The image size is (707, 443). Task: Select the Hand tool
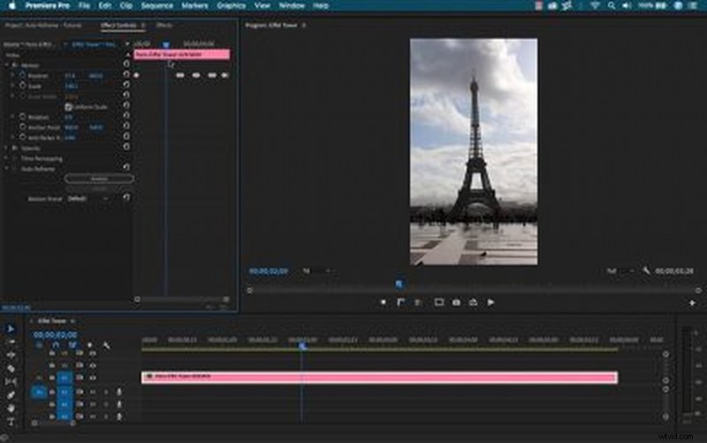pos(11,409)
